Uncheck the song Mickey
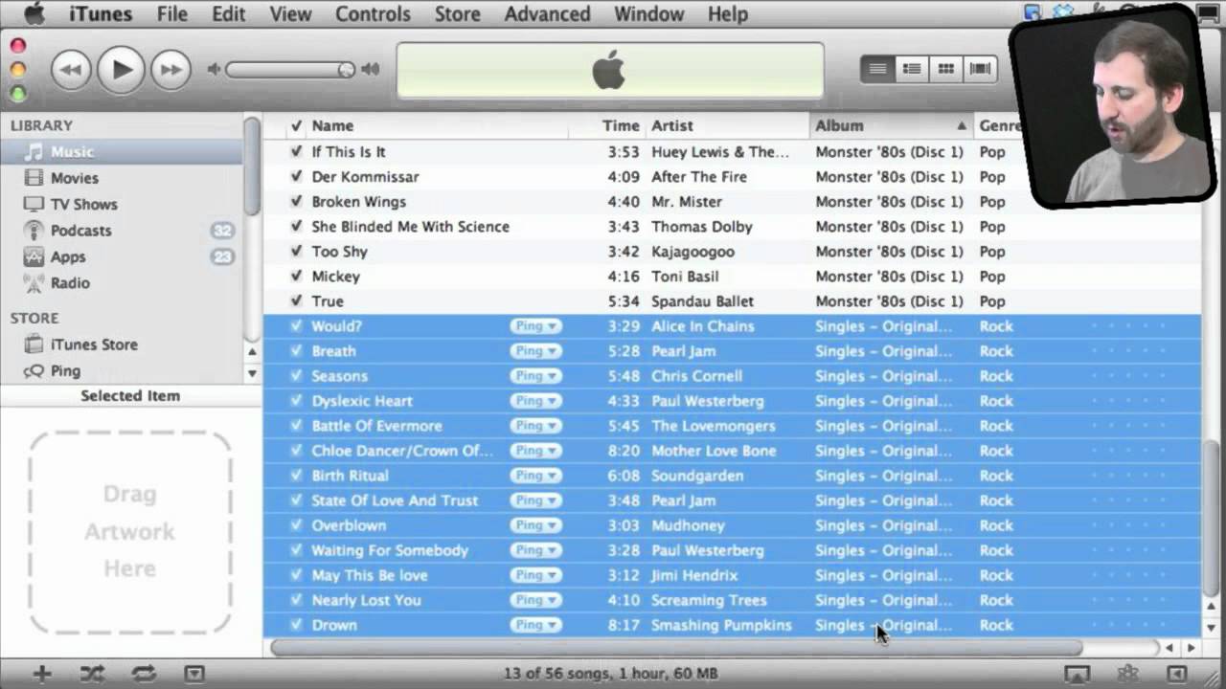 coord(296,277)
